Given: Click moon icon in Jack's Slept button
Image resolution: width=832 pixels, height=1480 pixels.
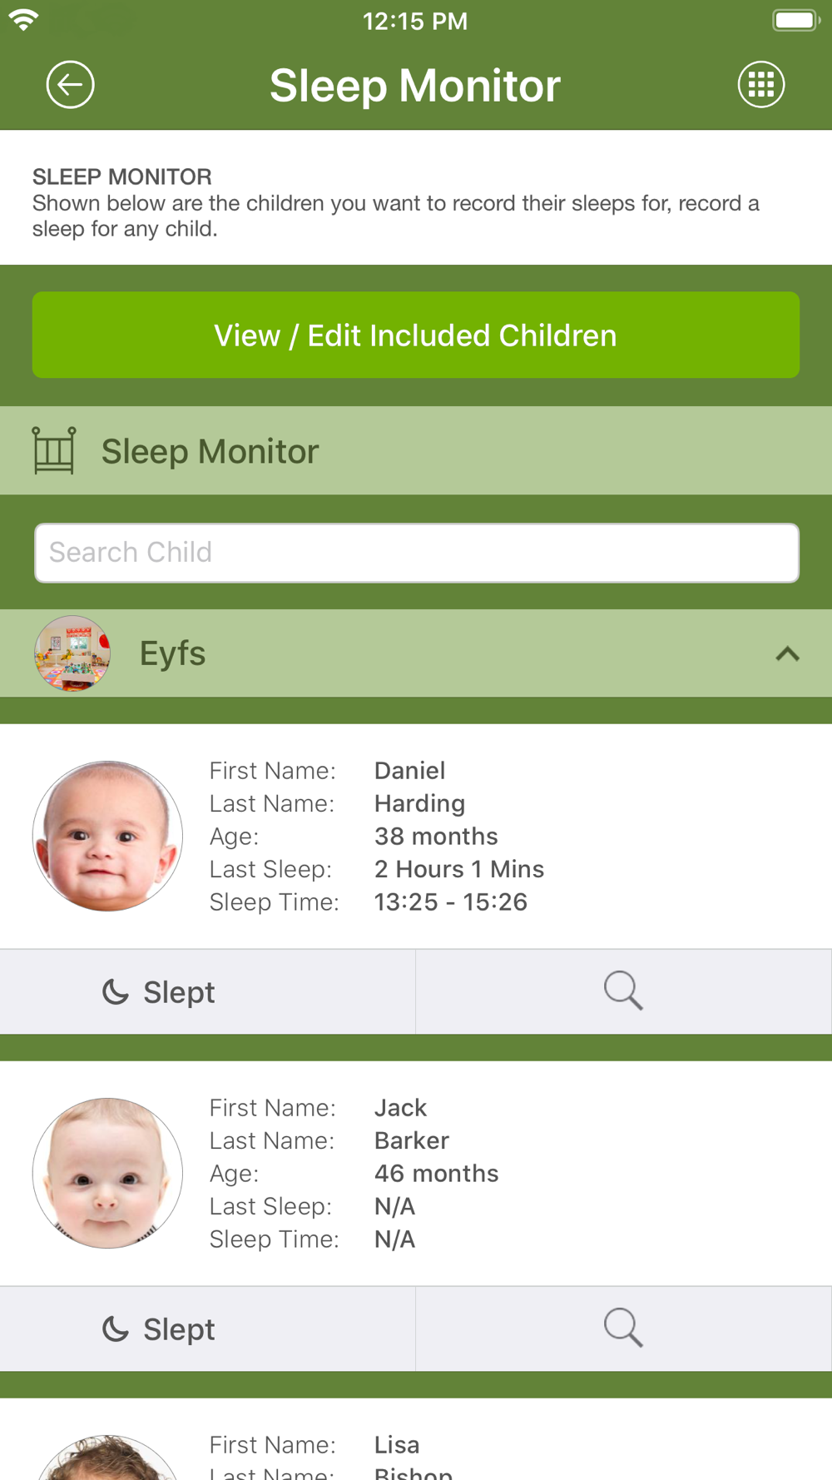Looking at the screenshot, I should click(115, 1329).
